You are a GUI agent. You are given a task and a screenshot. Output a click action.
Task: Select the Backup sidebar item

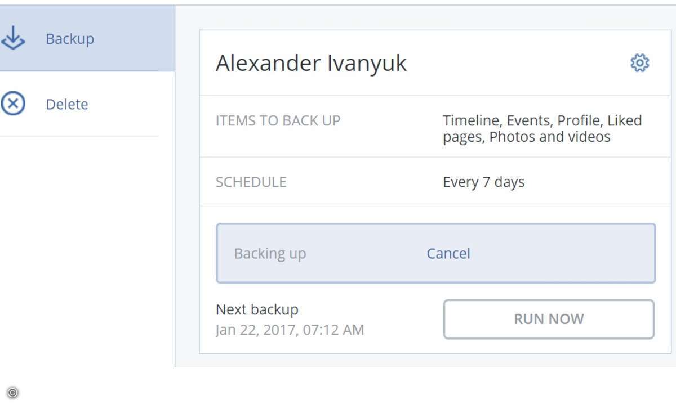(87, 38)
